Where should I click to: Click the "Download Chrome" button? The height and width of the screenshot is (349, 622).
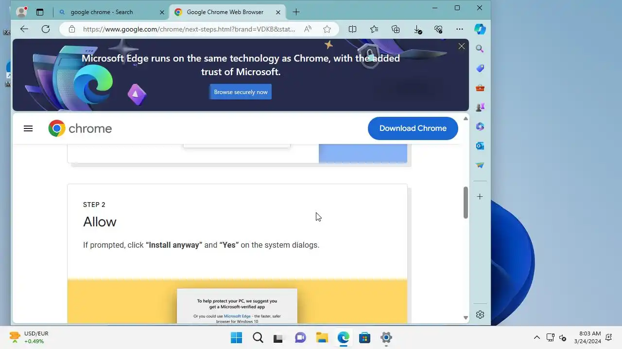(413, 128)
